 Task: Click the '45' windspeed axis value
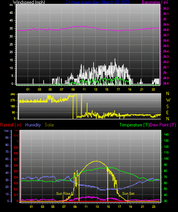point(11,13)
